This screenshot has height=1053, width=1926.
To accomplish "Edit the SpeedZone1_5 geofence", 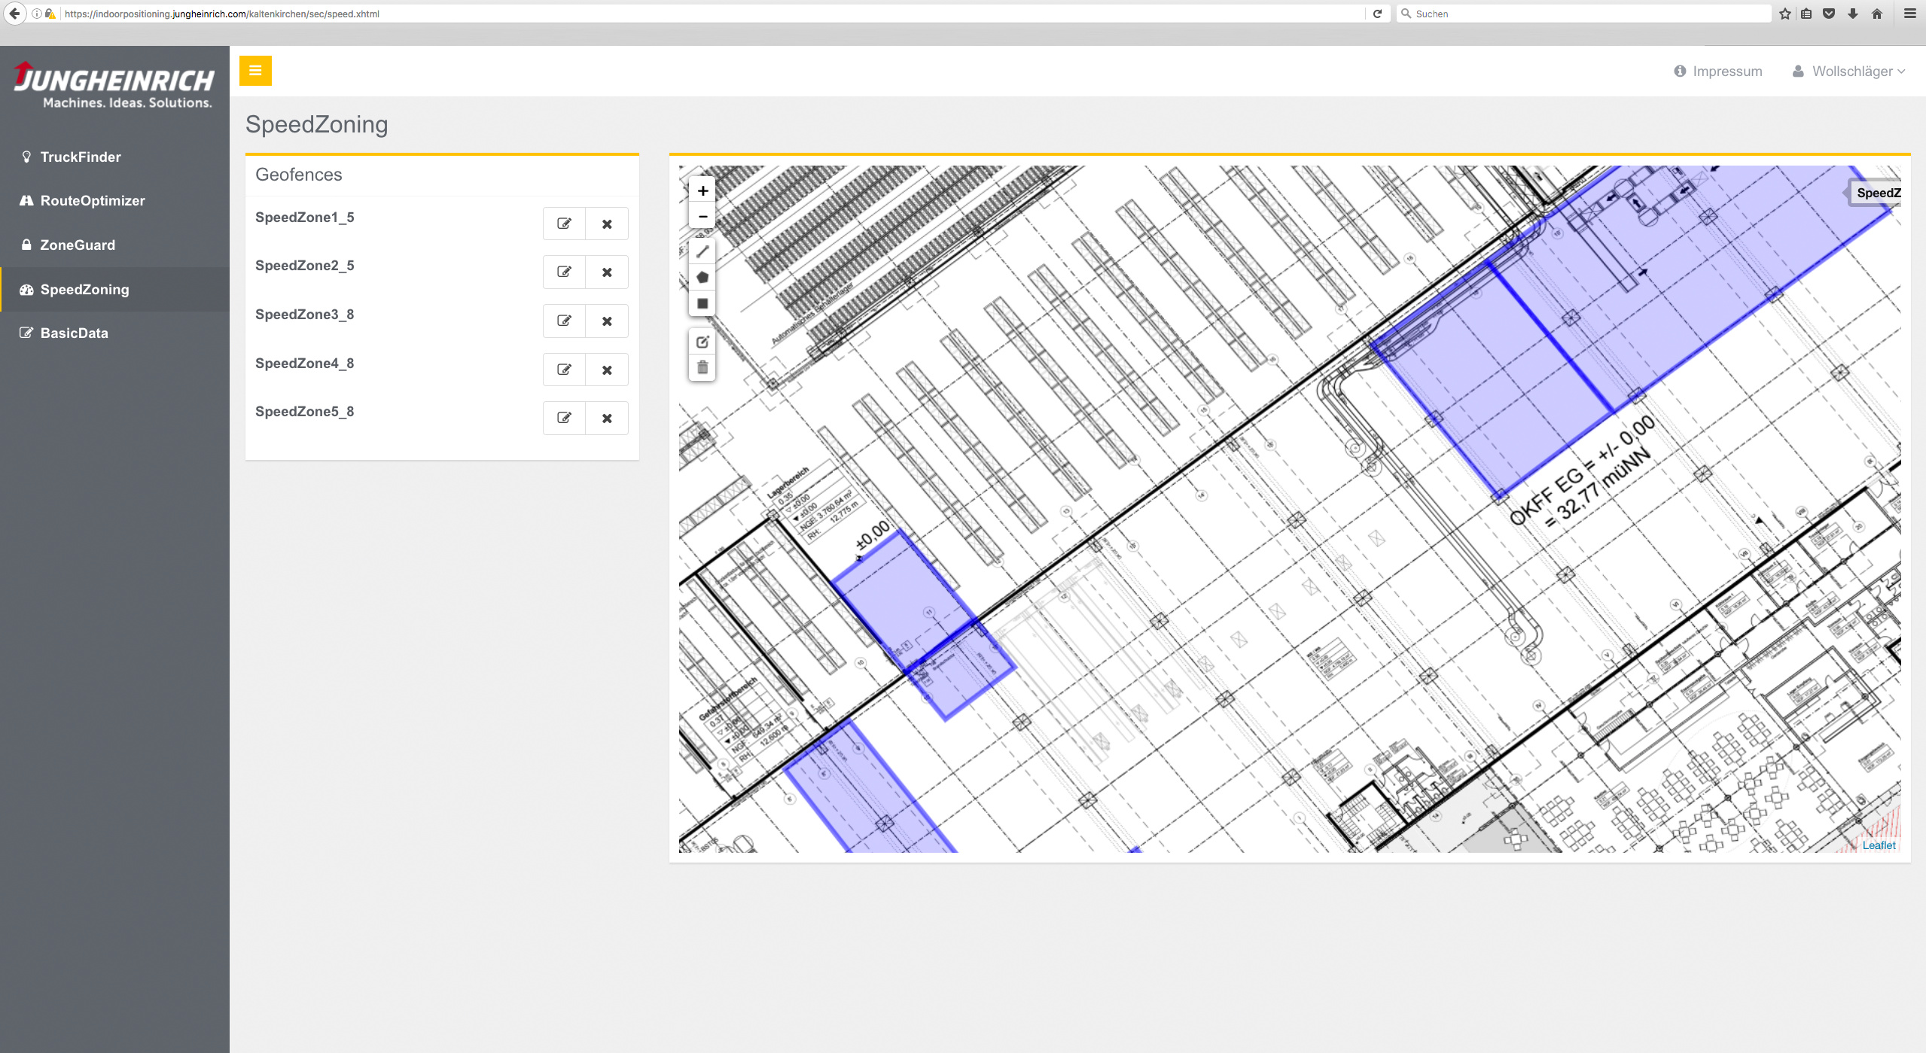I will tap(564, 224).
